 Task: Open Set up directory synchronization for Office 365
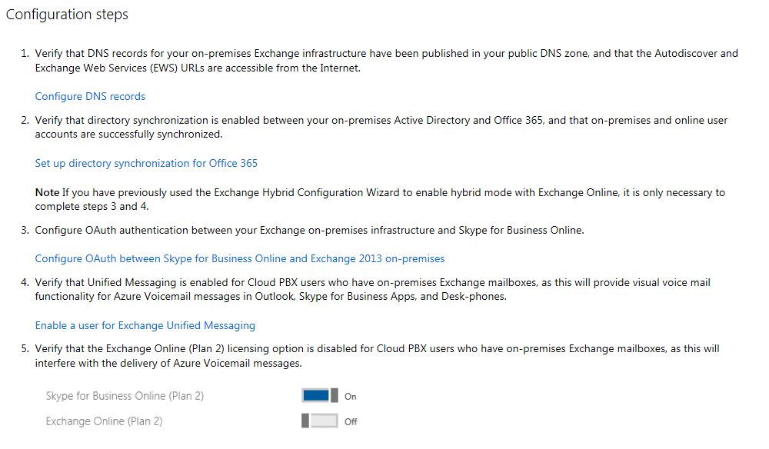[x=146, y=163]
